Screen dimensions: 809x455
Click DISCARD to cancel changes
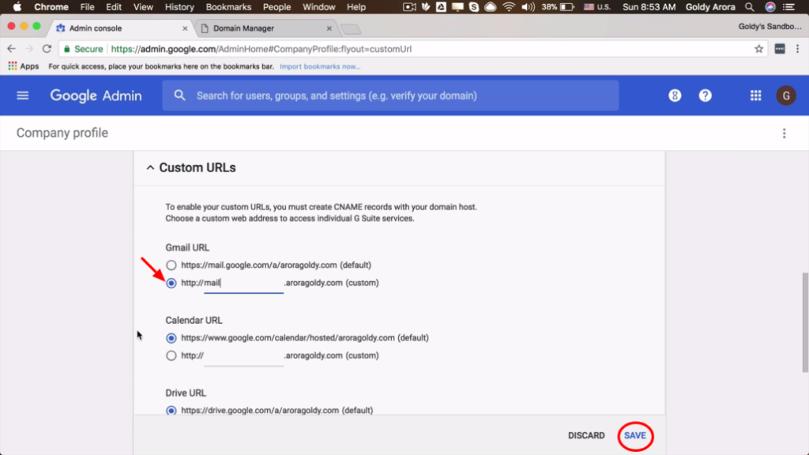pyautogui.click(x=586, y=435)
